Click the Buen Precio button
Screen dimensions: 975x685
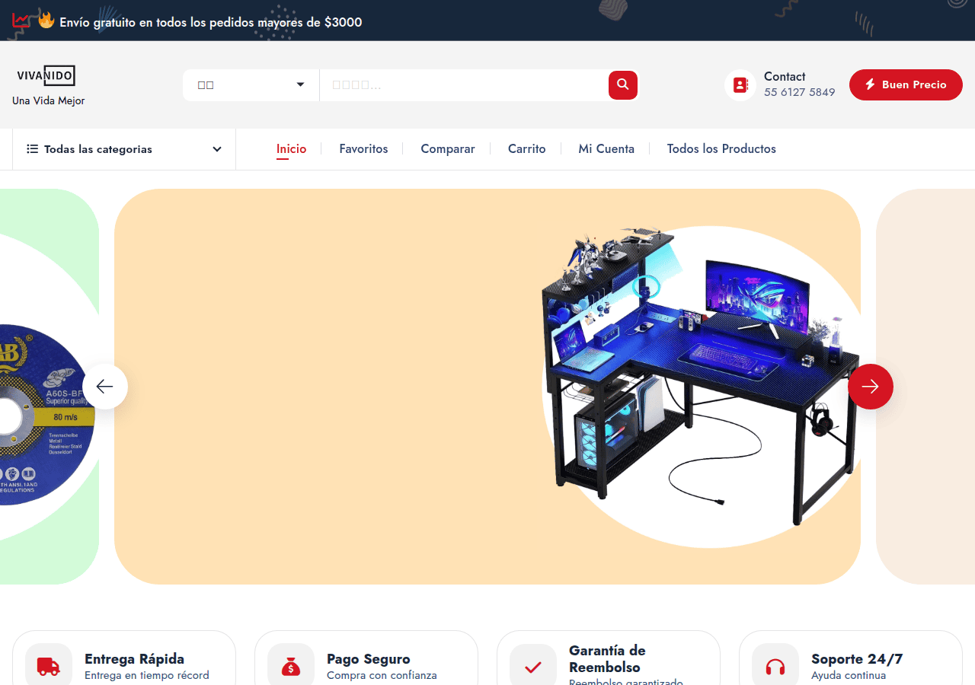[x=906, y=84]
